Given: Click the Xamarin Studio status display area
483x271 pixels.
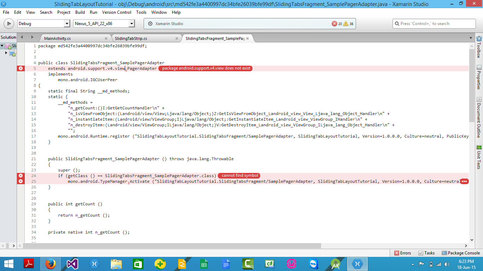Looking at the screenshot, I should (x=250, y=24).
